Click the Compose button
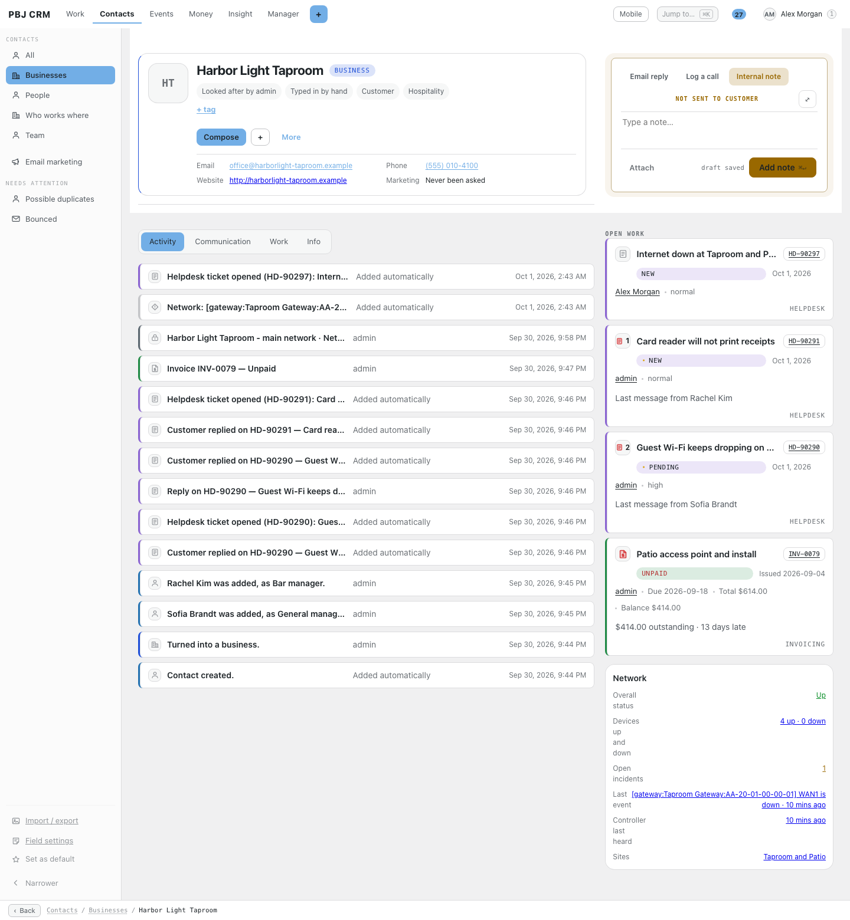The image size is (850, 920). coord(221,137)
